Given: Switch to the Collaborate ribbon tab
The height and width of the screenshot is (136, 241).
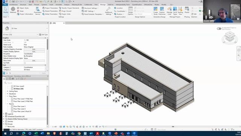Looking at the screenshot, I should (88, 5).
